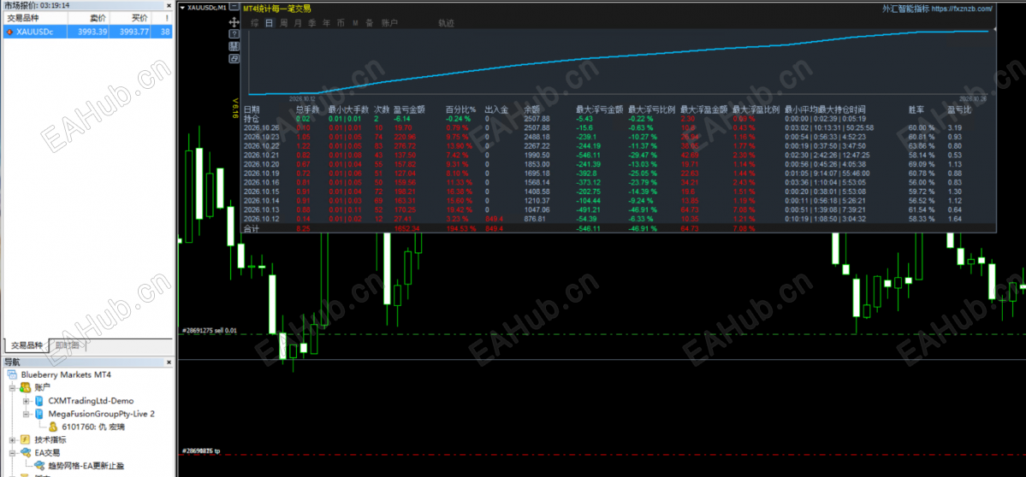Click the #28691275 sell 0.01 order label
1026x477 pixels.
209,330
